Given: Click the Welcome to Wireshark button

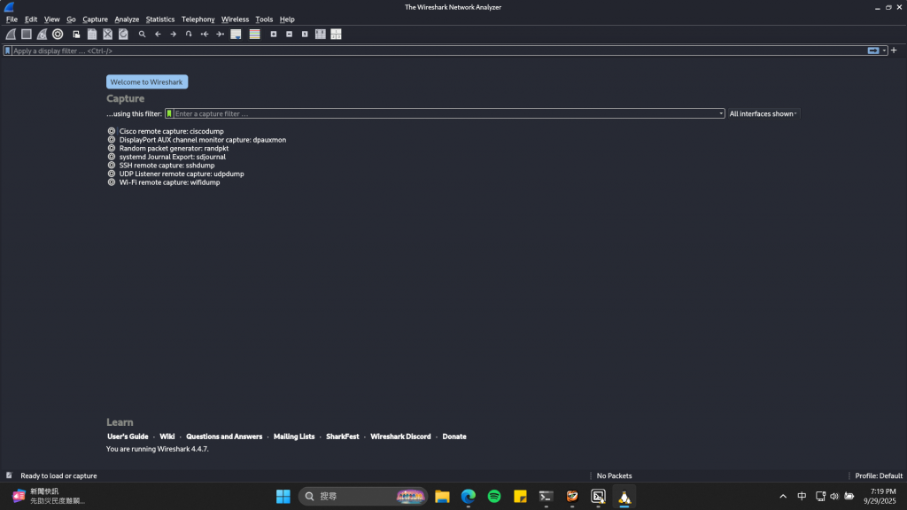Looking at the screenshot, I should (x=147, y=82).
